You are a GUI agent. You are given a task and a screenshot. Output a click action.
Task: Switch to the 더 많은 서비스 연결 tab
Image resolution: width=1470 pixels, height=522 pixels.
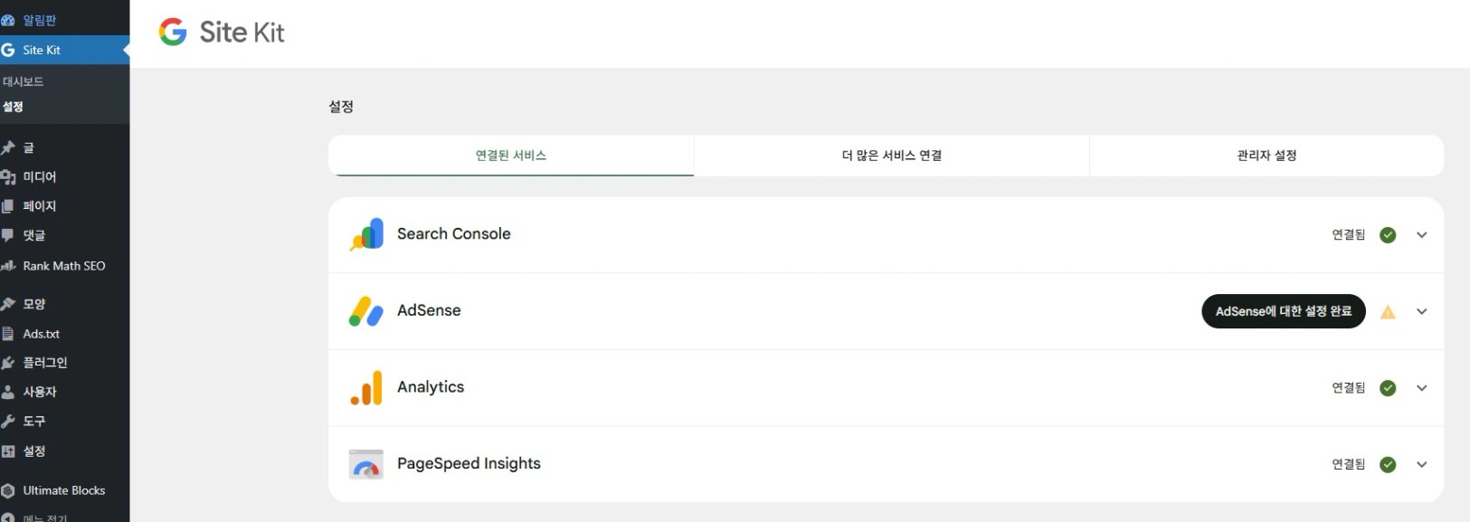coord(891,156)
